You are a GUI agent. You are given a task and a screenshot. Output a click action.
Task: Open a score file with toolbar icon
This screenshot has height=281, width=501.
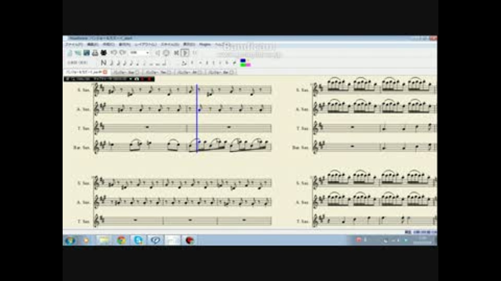pyautogui.click(x=78, y=53)
